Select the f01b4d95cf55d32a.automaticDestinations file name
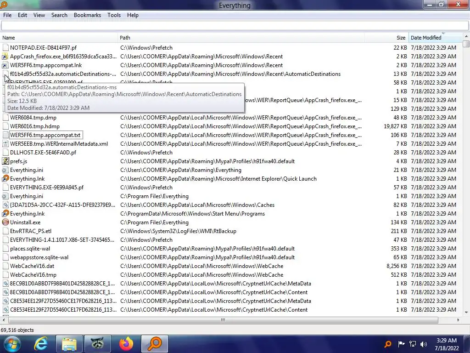 pyautogui.click(x=63, y=74)
